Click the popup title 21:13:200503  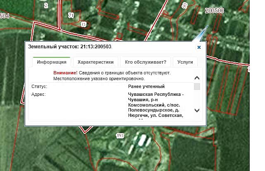[95, 47]
